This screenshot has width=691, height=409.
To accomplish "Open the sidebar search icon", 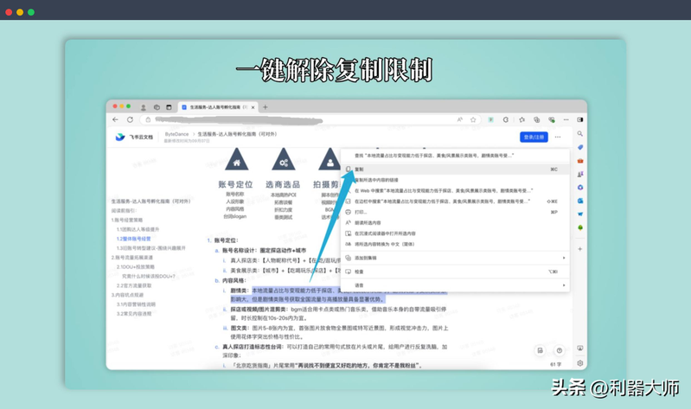I will click(580, 133).
